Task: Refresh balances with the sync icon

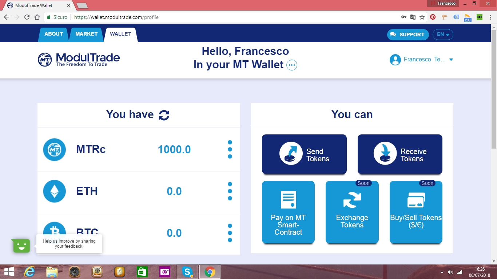Action: click(x=164, y=115)
